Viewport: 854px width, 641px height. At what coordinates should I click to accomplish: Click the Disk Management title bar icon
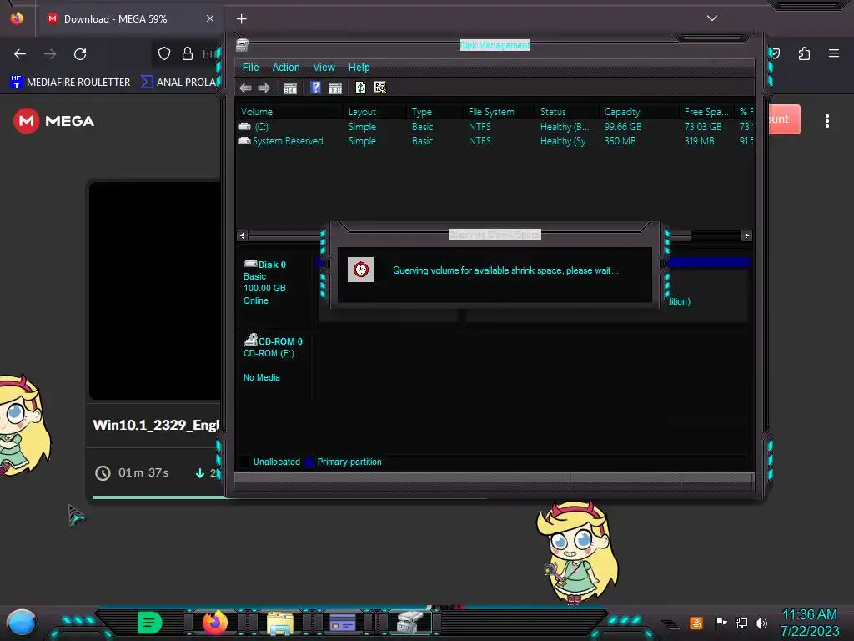click(243, 45)
